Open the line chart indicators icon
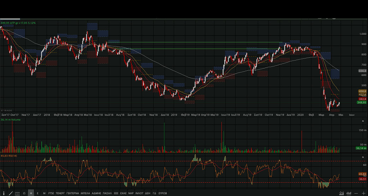Image resolution: width=368 pixels, height=196 pixels. tap(341, 193)
